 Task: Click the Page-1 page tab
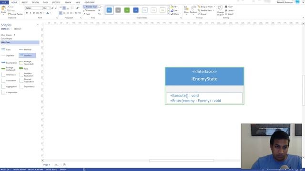47,165
